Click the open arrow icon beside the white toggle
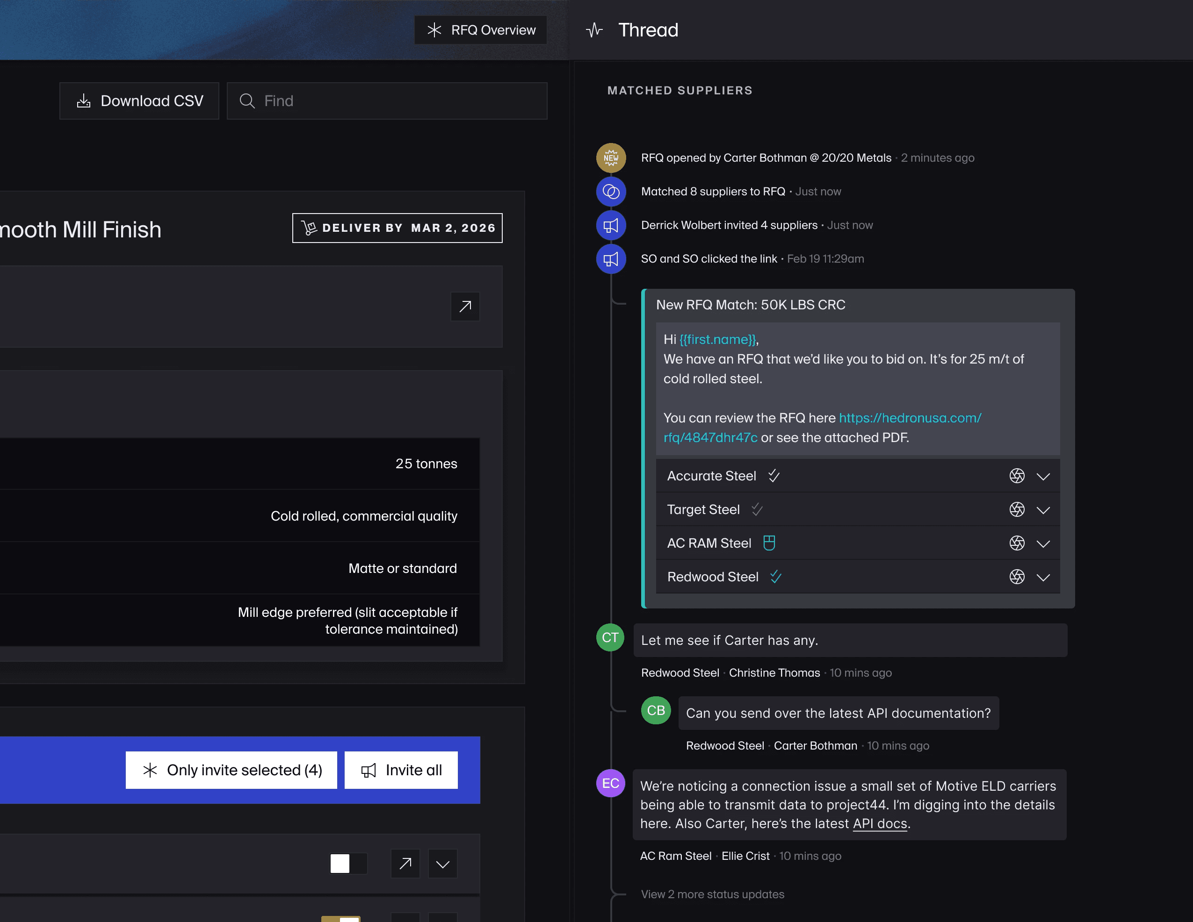The height and width of the screenshot is (922, 1193). coord(405,864)
